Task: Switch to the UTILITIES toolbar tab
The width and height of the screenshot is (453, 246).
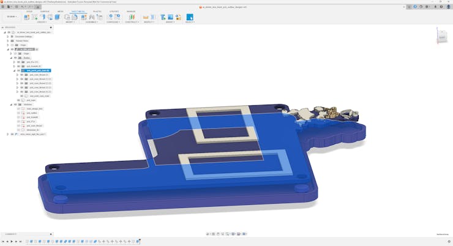Action: (114, 11)
